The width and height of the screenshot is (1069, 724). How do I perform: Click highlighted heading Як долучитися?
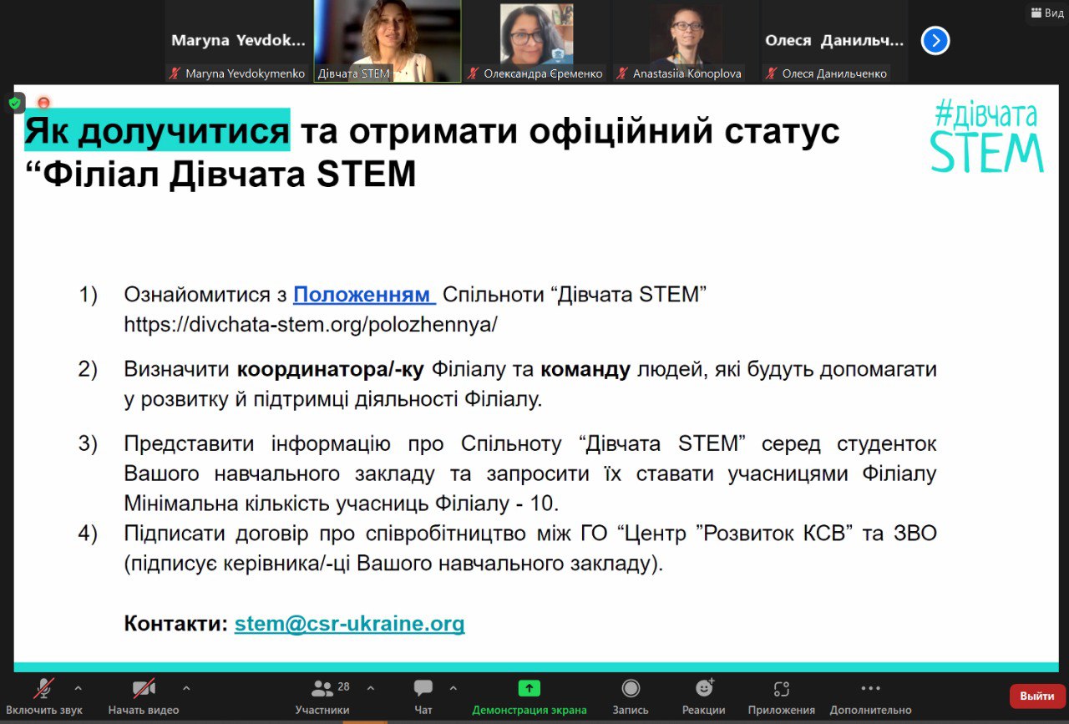(x=157, y=132)
